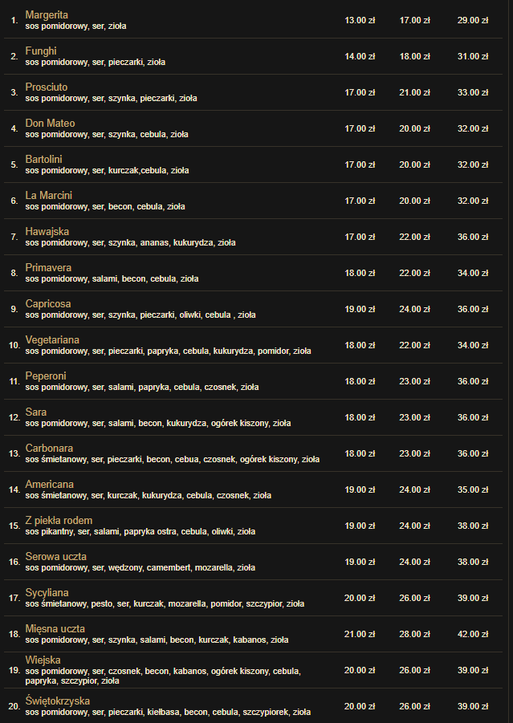
Task: Select Don Mateo 17.00 zł price
Action: point(360,128)
